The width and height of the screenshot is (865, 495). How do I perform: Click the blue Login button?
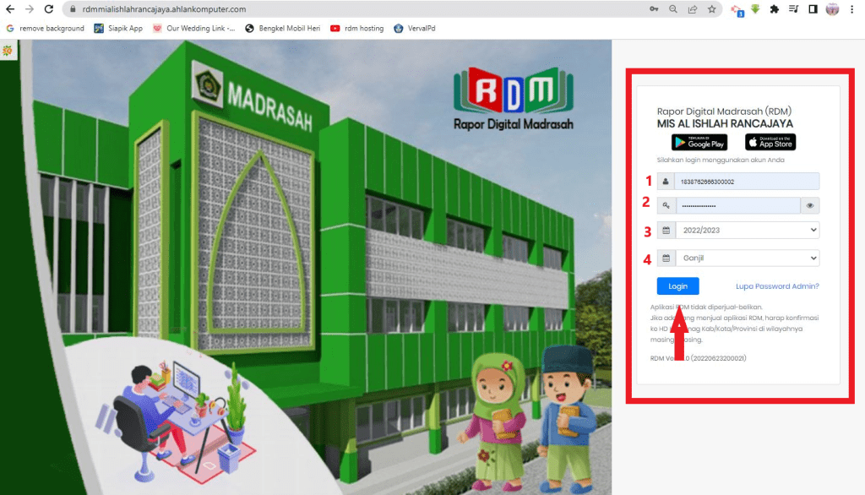coord(678,286)
